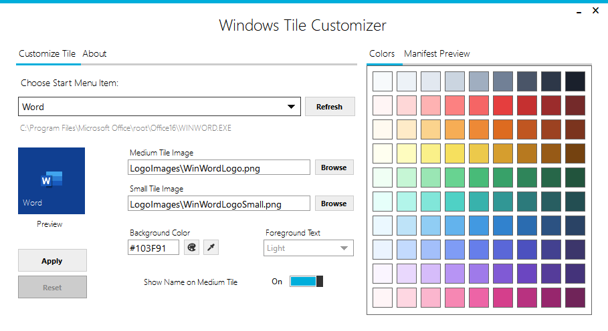
Task: Click the Apply button
Action: click(52, 261)
